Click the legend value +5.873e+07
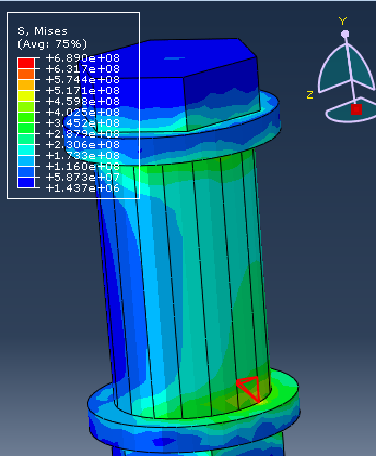Image resolution: width=376 pixels, height=456 pixels. tap(83, 177)
